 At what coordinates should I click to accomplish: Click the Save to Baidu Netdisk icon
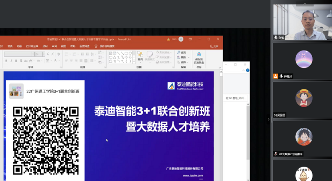coord(199,54)
